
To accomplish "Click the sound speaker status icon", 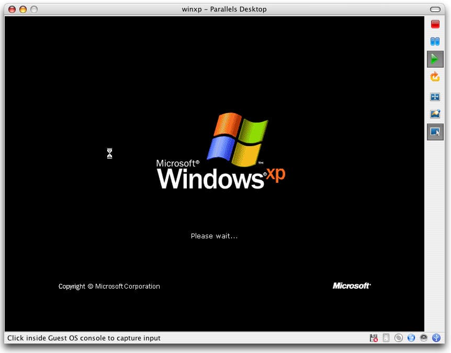I will click(x=424, y=338).
